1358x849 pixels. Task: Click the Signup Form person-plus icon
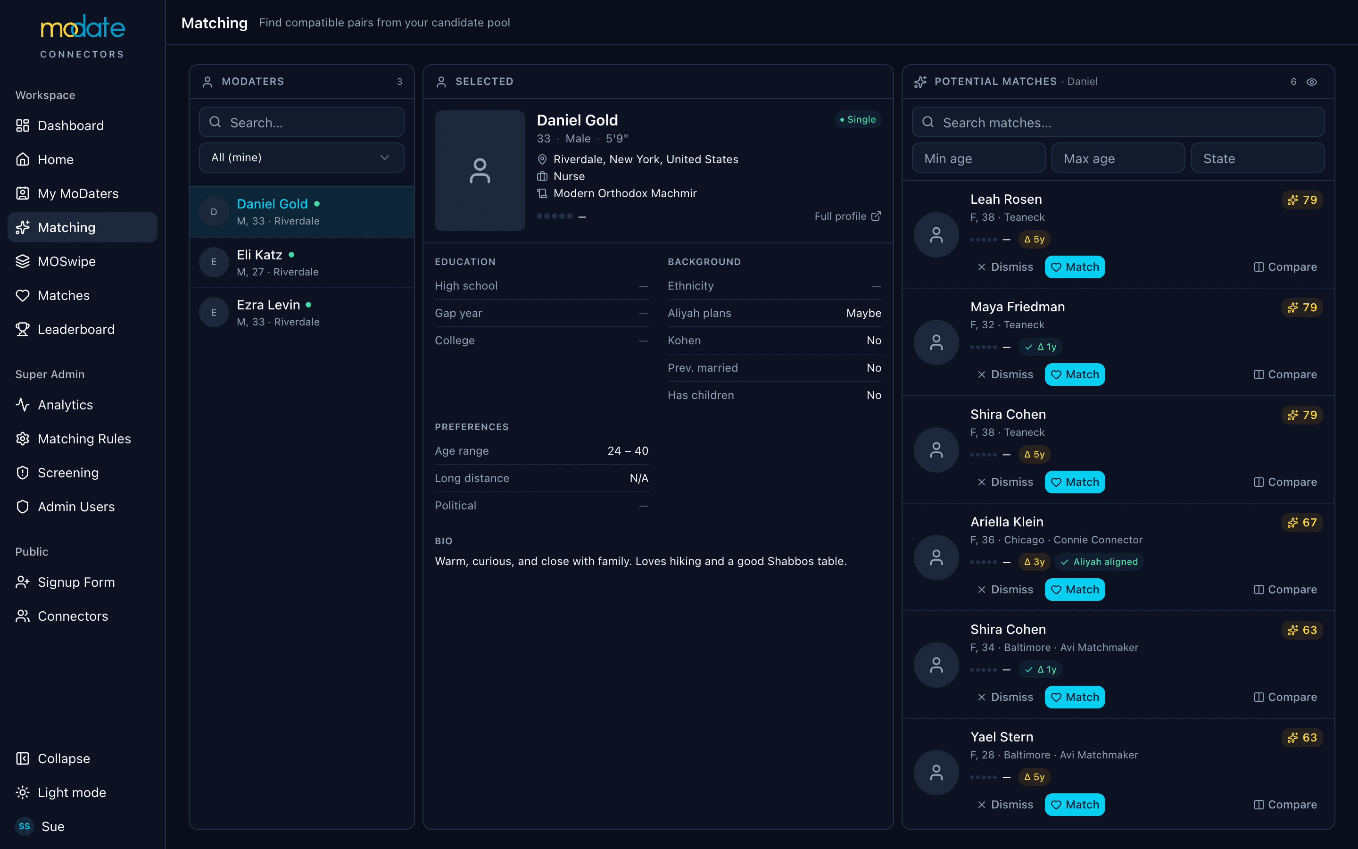[23, 582]
